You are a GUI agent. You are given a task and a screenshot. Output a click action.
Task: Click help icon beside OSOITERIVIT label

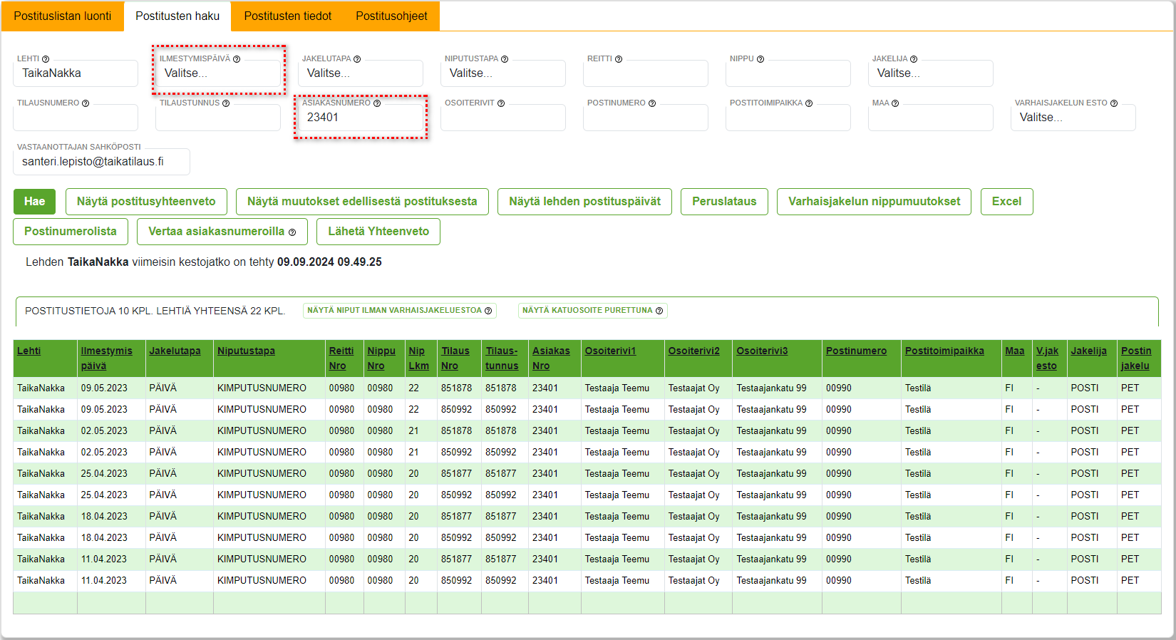(501, 103)
